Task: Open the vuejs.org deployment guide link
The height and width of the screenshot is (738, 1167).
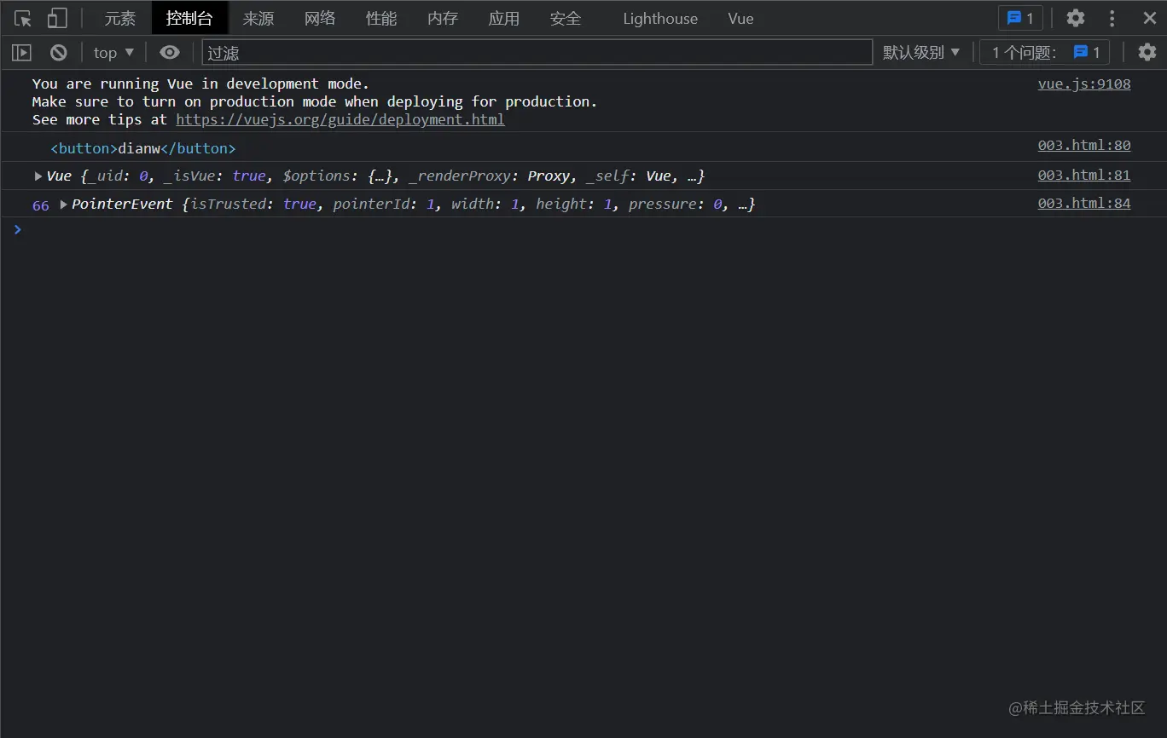Action: [340, 119]
